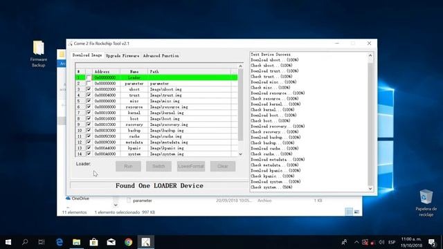The height and width of the screenshot is (249, 443).
Task: Switch Explorer to large icons view
Action: pyautogui.click(x=357, y=212)
